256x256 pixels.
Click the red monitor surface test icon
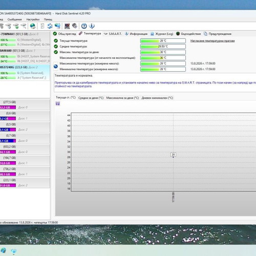pyautogui.click(x=67, y=26)
